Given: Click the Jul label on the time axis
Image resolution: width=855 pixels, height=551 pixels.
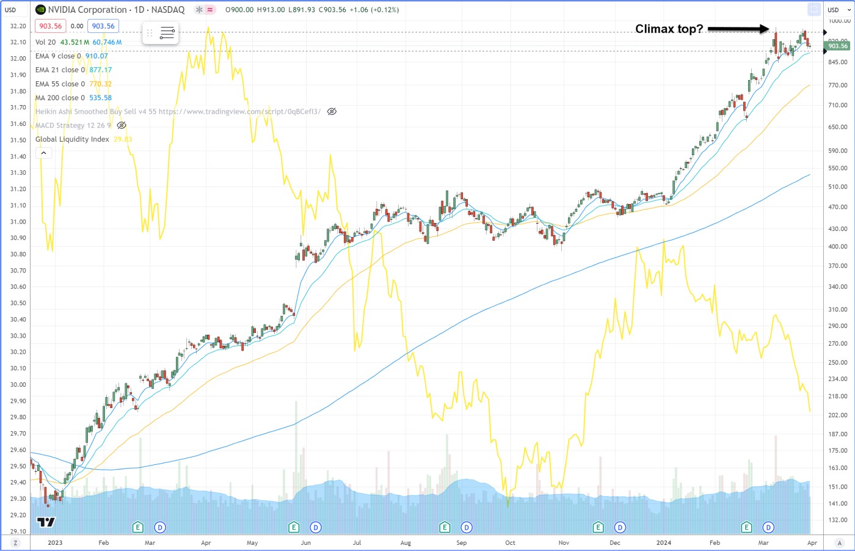Looking at the screenshot, I should pos(357,542).
